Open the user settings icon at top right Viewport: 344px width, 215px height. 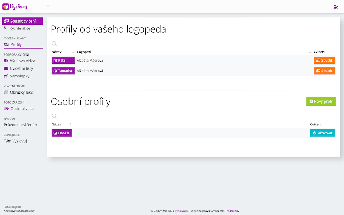click(x=335, y=7)
